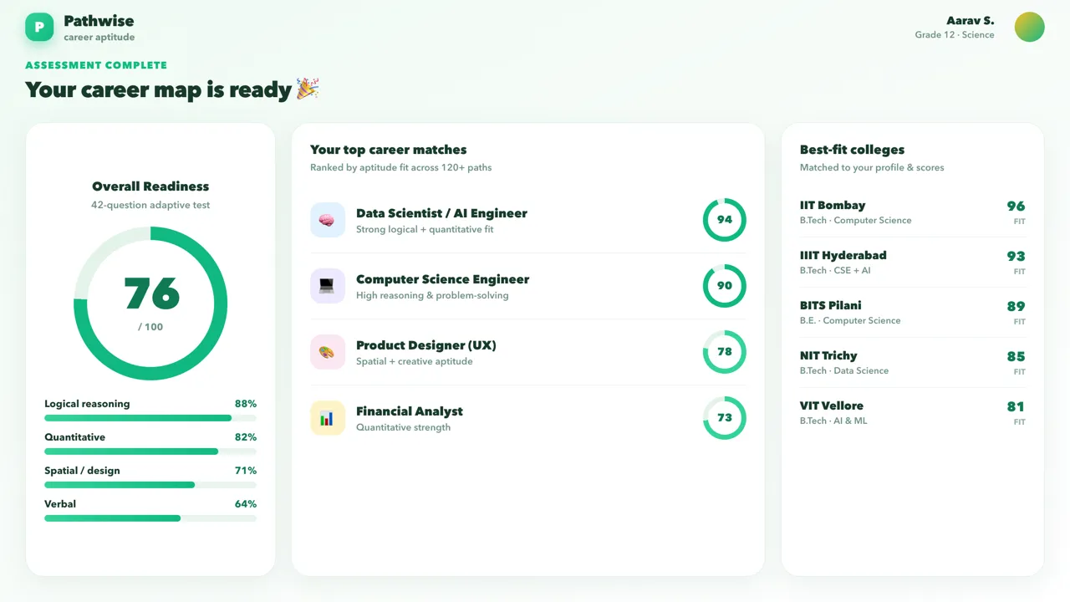Open the user avatar in the header
Viewport: 1070px width, 602px height.
1029,27
